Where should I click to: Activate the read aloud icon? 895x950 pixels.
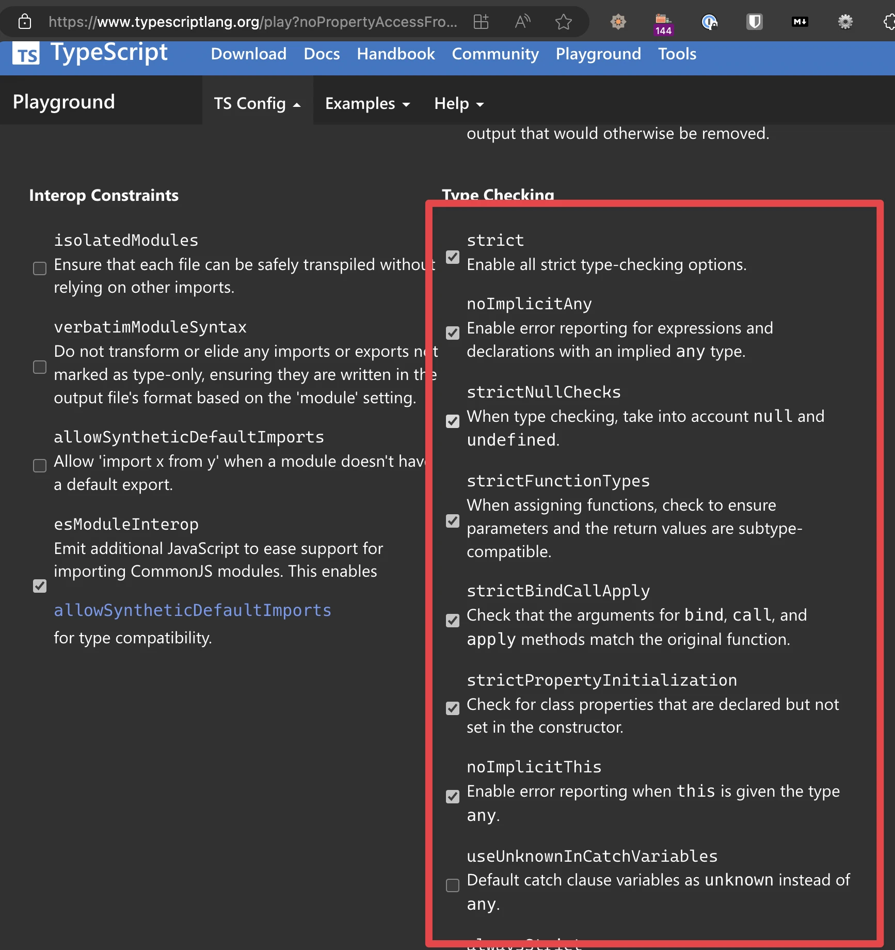[x=522, y=22]
